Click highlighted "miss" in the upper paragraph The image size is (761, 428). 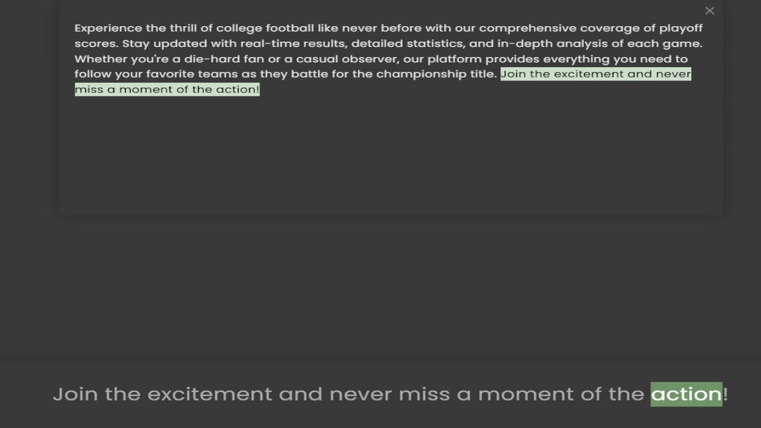tap(89, 90)
